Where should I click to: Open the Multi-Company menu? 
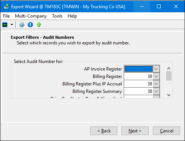31,16
